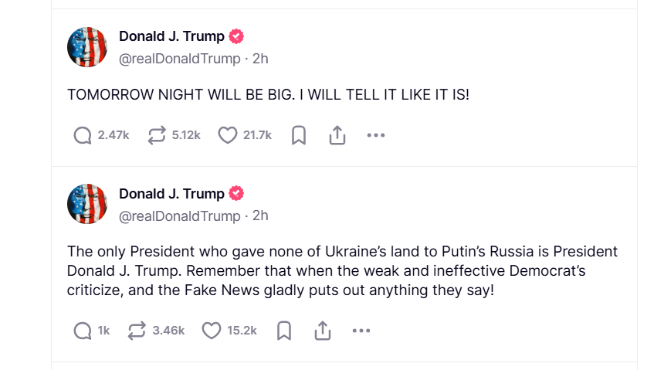Viewport: 664px width, 370px height.
Task: Like the post about Ukraine's land
Action: (212, 331)
